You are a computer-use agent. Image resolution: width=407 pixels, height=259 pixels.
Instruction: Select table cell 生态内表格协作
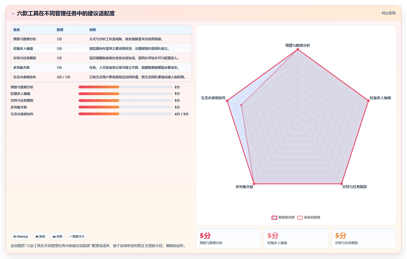coord(25,77)
